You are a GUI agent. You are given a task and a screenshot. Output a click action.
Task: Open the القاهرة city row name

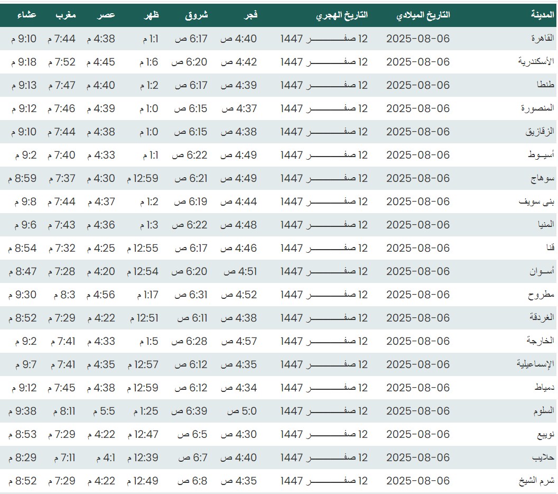pos(541,39)
